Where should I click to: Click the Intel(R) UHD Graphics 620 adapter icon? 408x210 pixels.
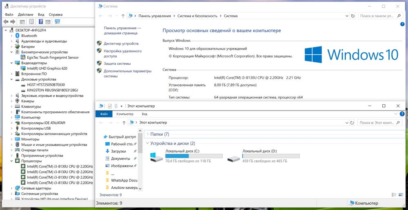23,69
